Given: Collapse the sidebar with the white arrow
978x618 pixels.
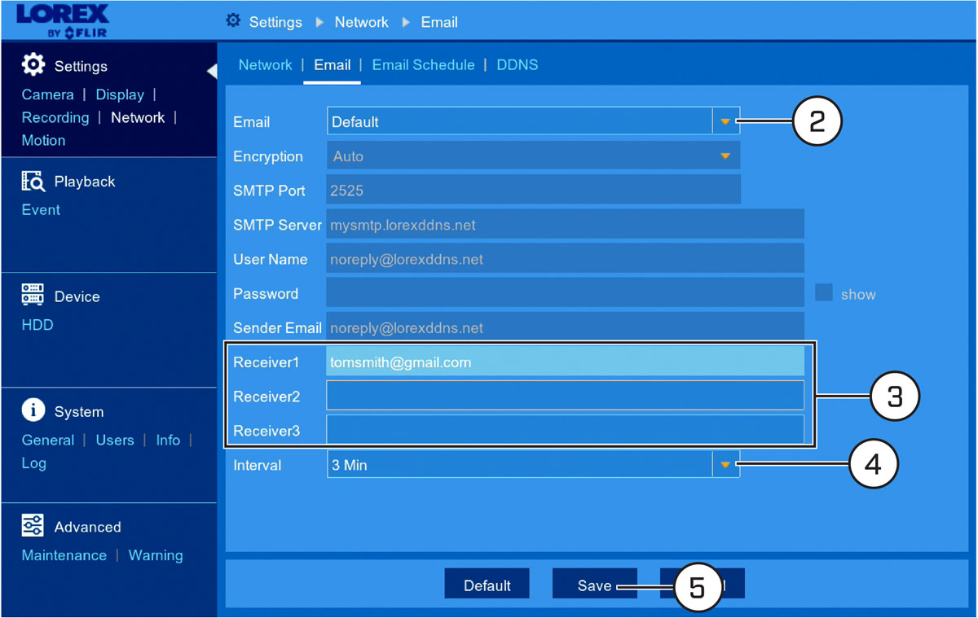Looking at the screenshot, I should coord(212,71).
